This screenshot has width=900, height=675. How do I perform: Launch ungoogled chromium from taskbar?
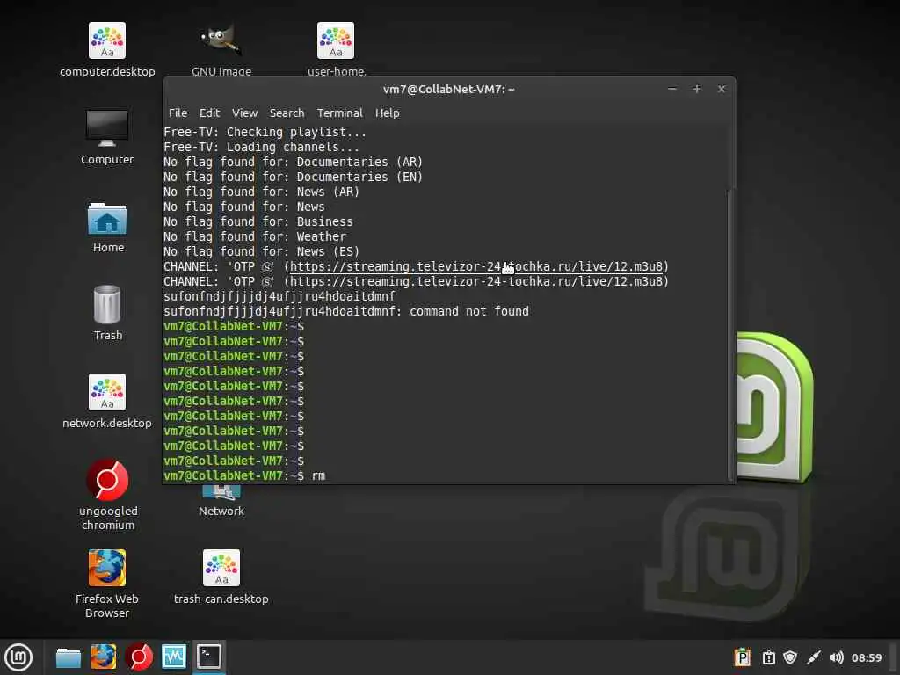(139, 657)
